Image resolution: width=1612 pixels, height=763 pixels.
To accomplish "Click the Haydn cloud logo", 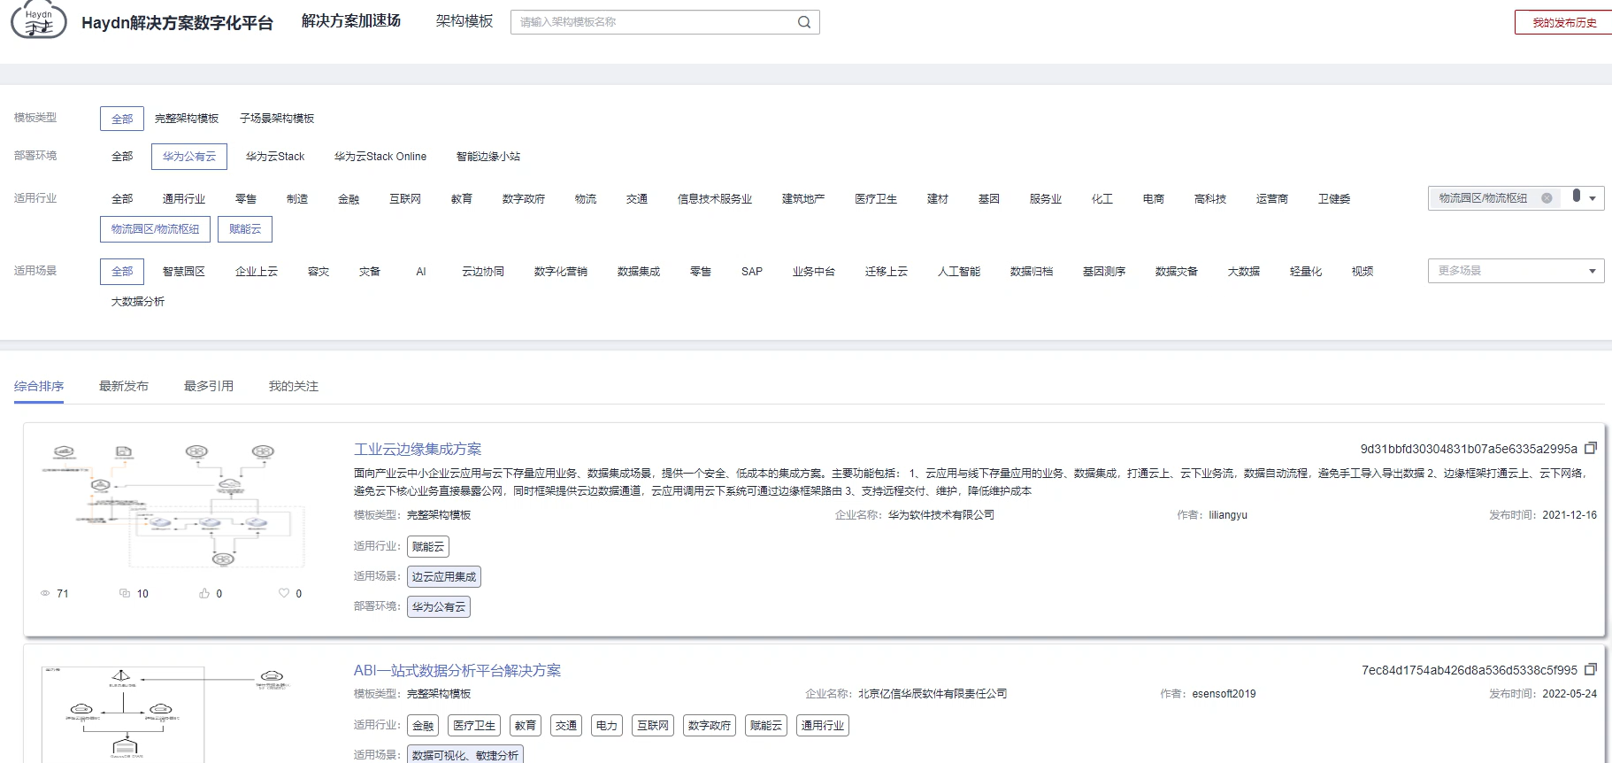I will click(x=38, y=19).
